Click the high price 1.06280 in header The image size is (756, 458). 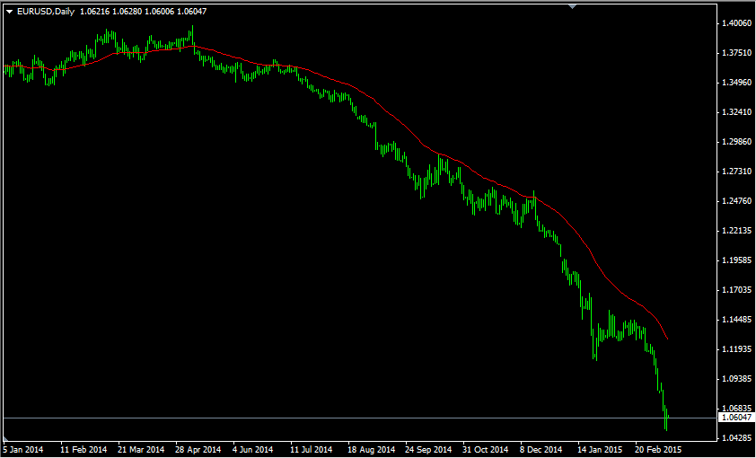[127, 12]
